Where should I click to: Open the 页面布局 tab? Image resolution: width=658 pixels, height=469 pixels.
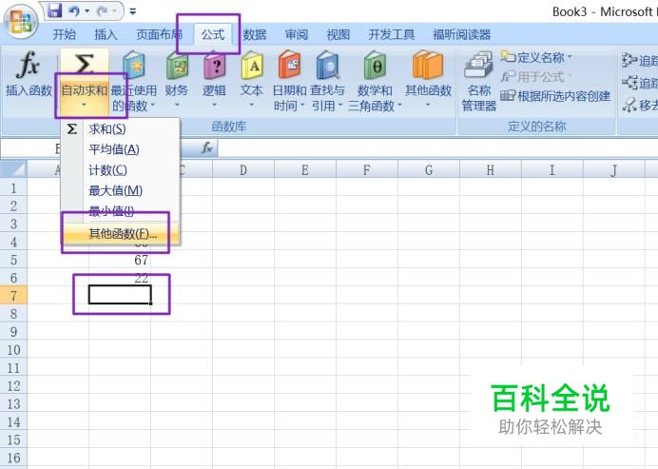(159, 34)
